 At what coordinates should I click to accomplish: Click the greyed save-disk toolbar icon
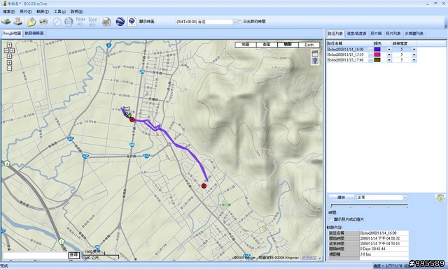pos(69,22)
